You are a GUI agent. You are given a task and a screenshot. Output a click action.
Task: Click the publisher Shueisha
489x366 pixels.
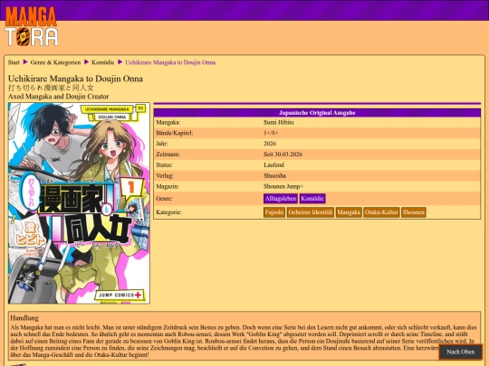274,175
